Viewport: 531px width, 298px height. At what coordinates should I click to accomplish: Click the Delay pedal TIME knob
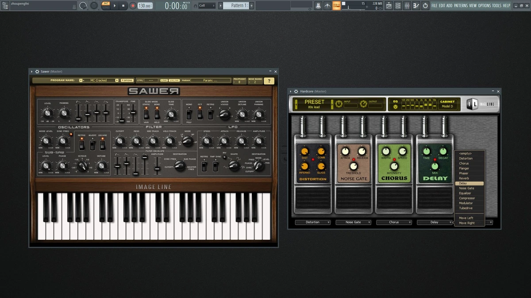(x=427, y=151)
